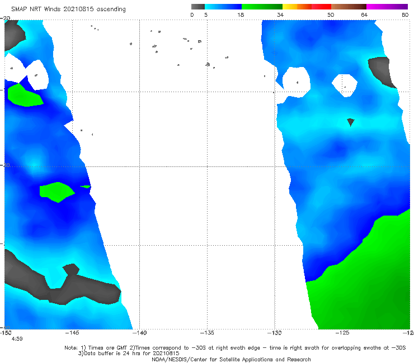
Task: Click the '-125' longitude axis label
Action: click(342, 333)
